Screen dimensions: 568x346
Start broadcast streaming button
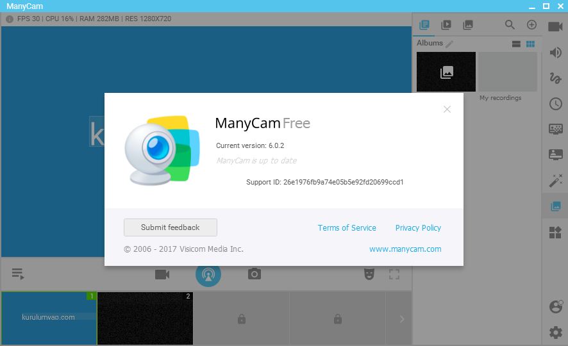(x=208, y=274)
